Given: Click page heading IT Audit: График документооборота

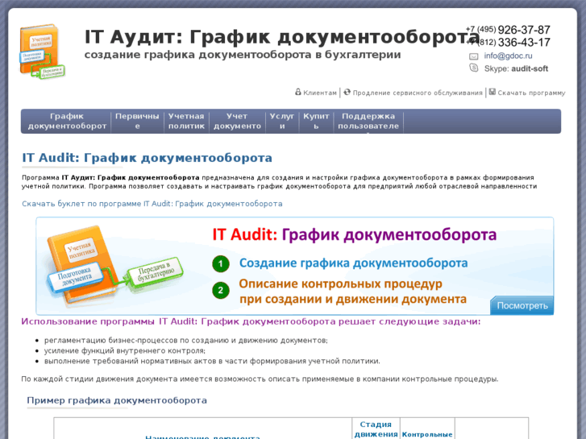Looking at the screenshot, I should tap(147, 158).
